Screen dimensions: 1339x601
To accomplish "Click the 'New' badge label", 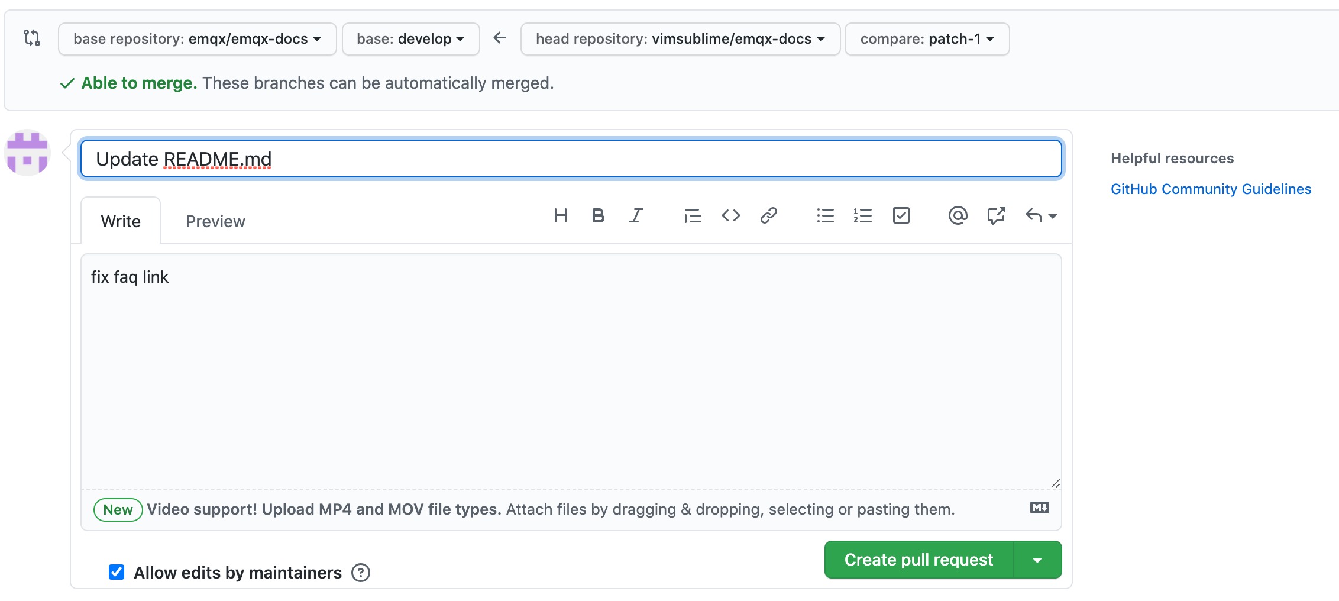I will click(x=118, y=510).
